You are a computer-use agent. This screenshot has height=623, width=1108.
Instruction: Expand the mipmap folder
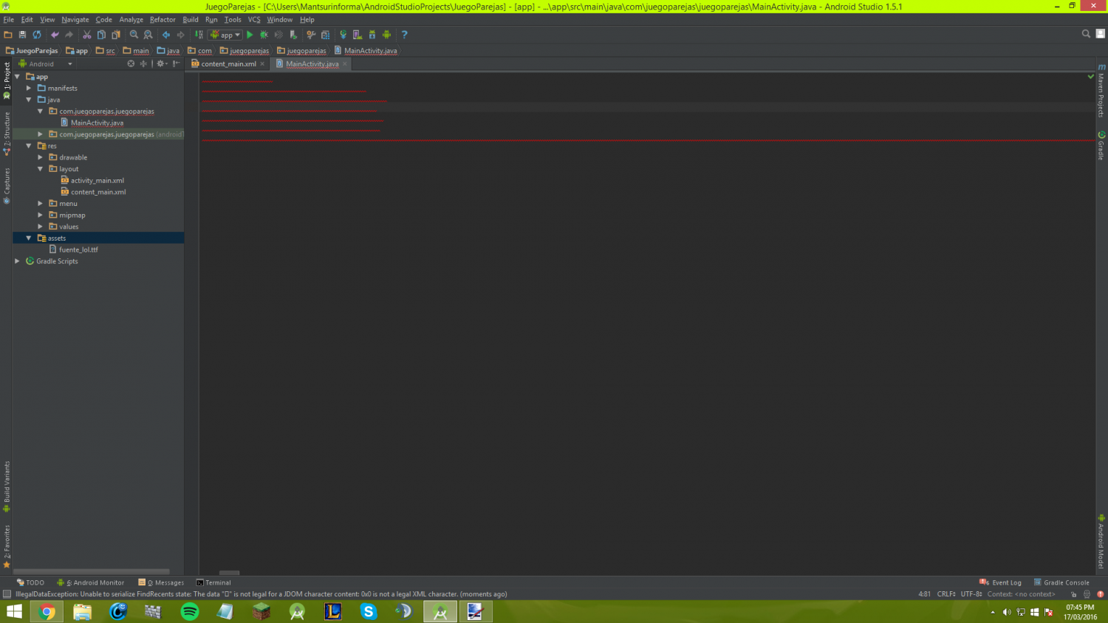(x=41, y=215)
